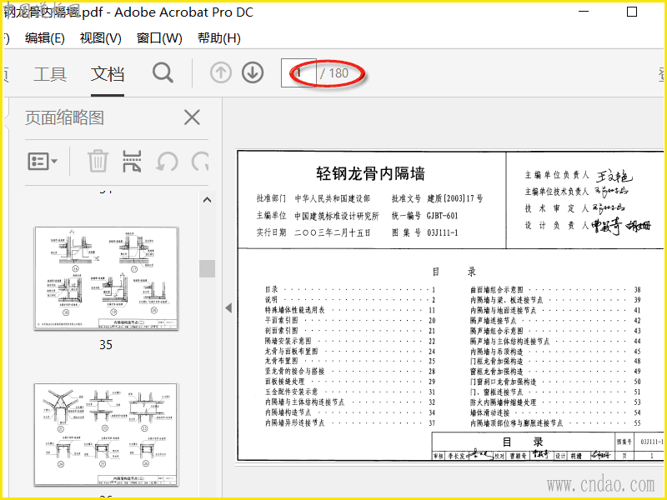The image size is (667, 500).
Task: Click the 隔墙安装示意图 contents entry
Action: point(288,341)
